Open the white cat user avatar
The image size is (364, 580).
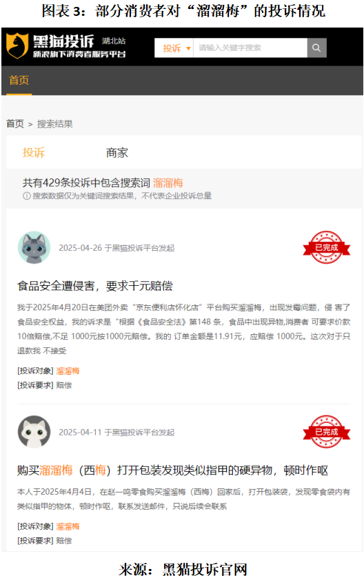[34, 432]
